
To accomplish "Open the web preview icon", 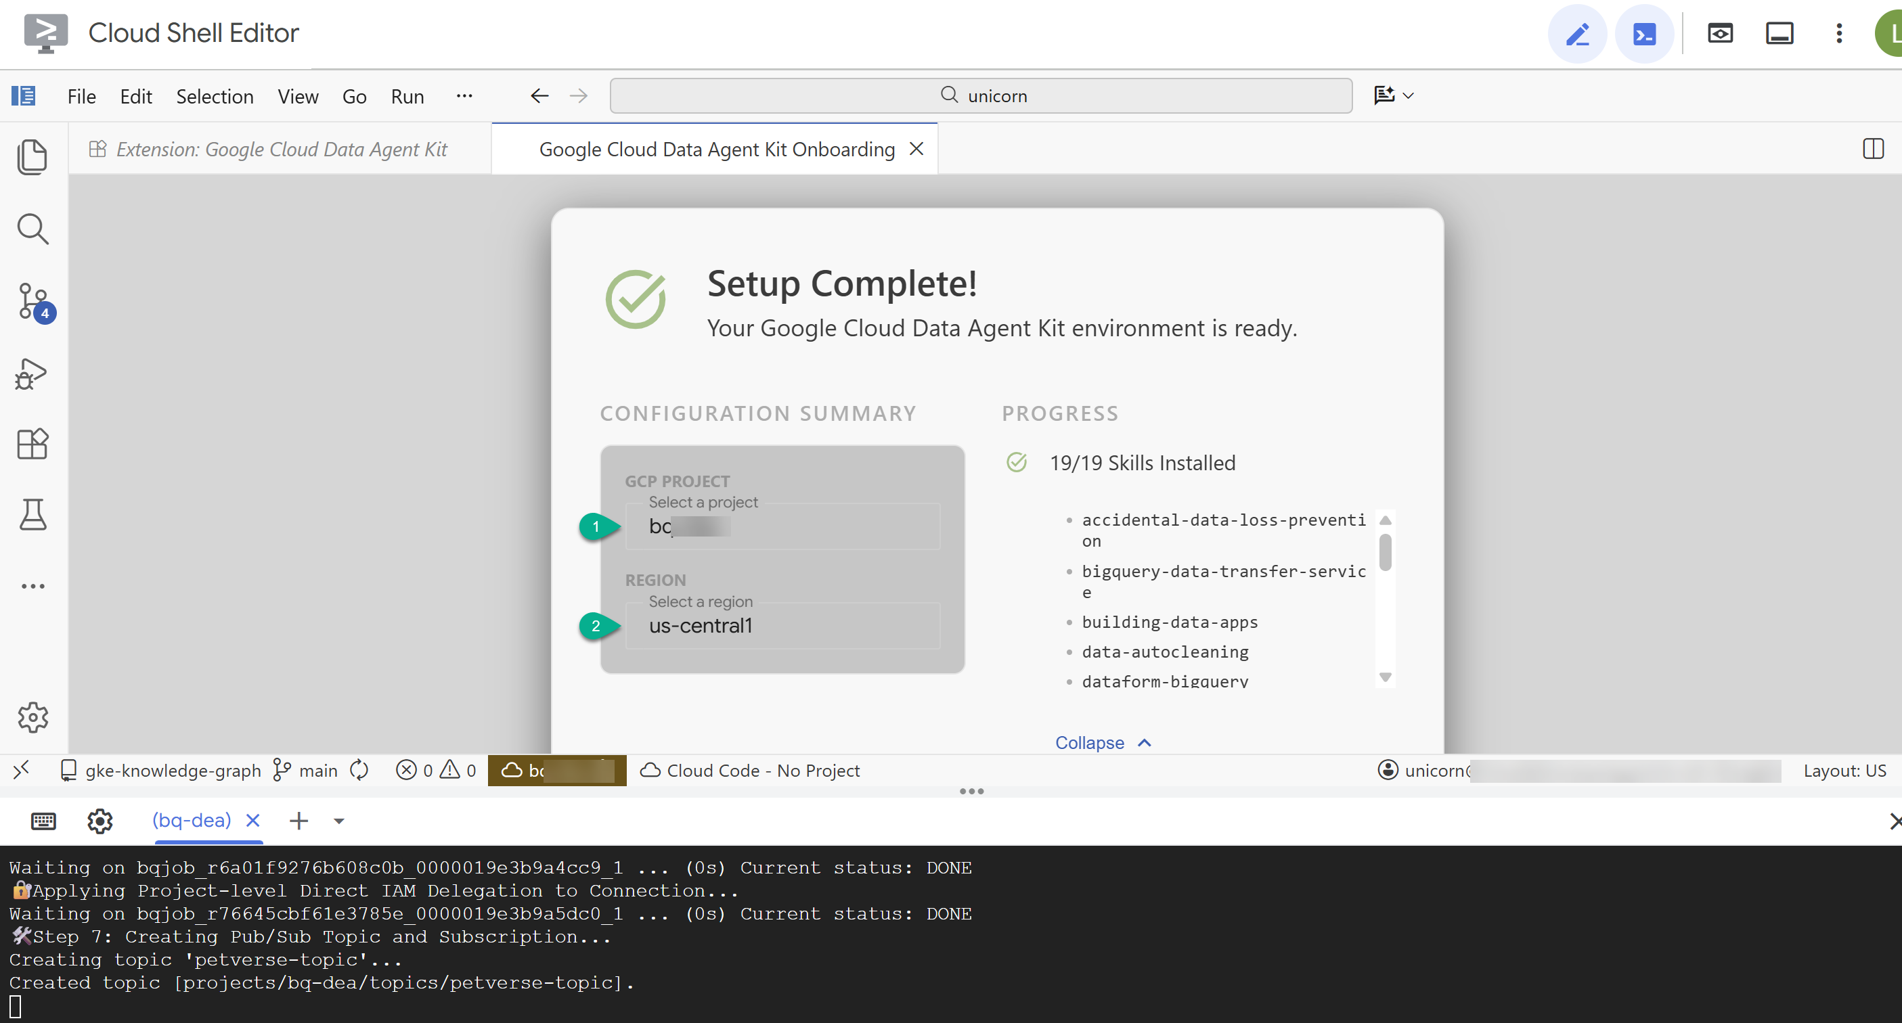I will tap(1721, 34).
